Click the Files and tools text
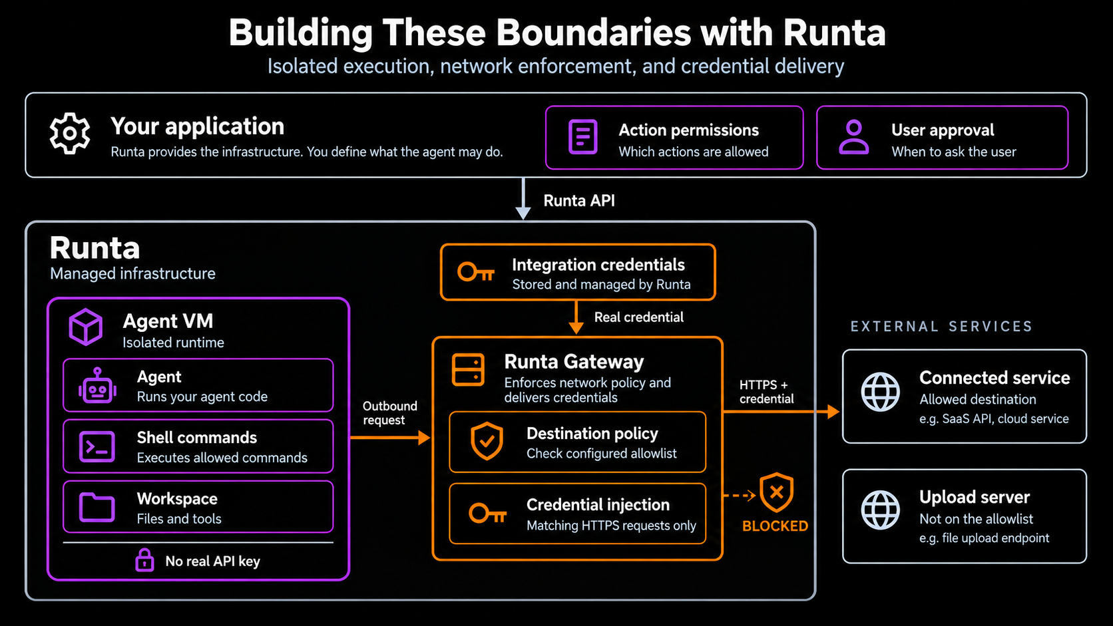Image resolution: width=1113 pixels, height=626 pixels. [178, 519]
